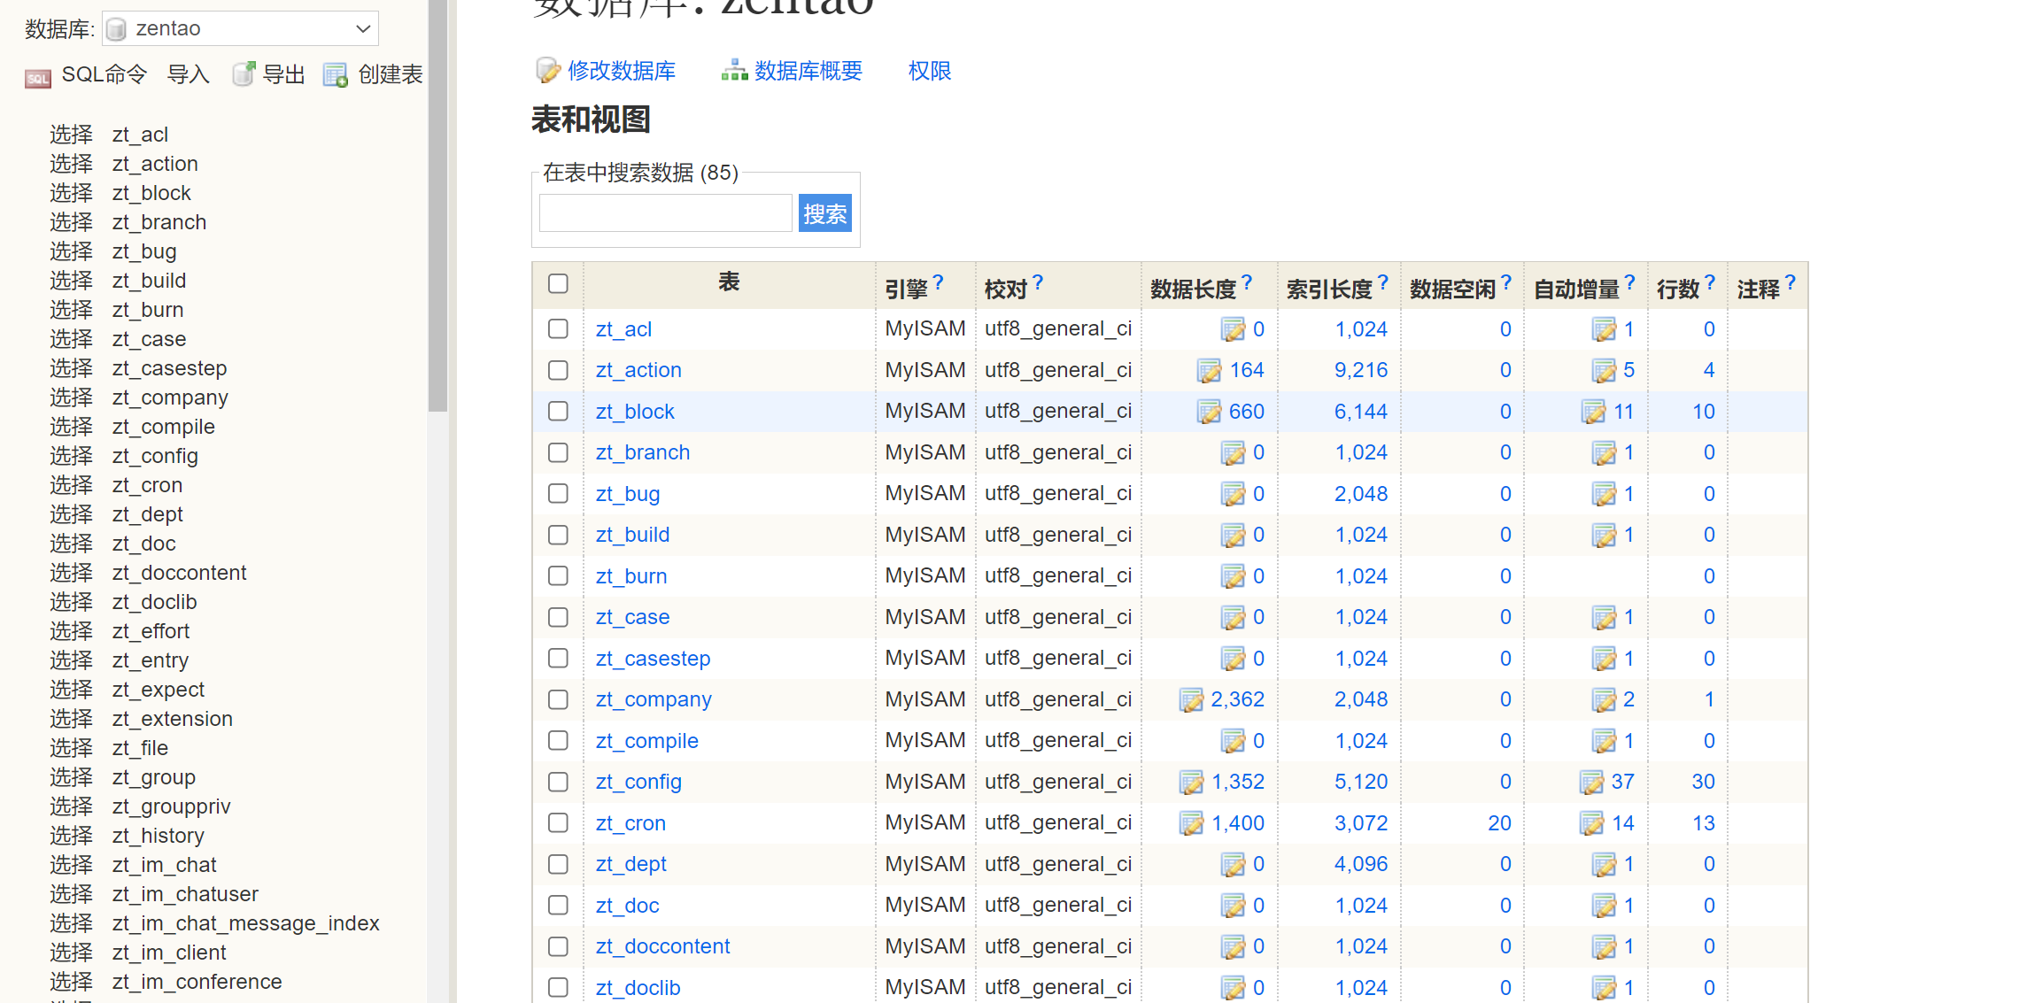Click the 修改数据库 pencil icon
Image resolution: width=2019 pixels, height=1003 pixels.
click(x=548, y=71)
